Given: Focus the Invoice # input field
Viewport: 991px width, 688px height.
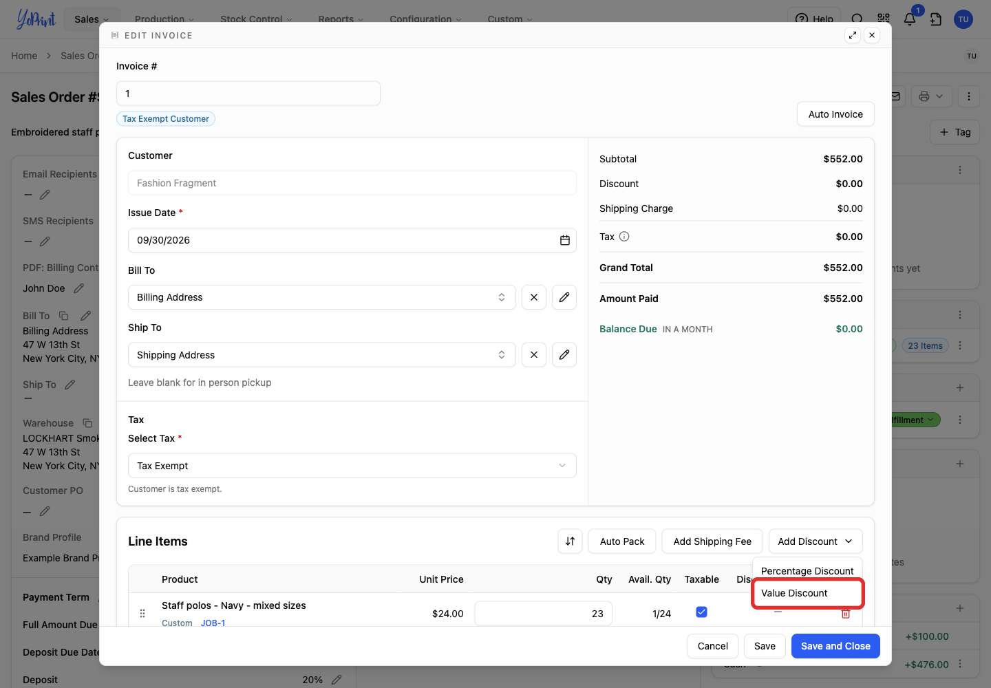Looking at the screenshot, I should (248, 94).
